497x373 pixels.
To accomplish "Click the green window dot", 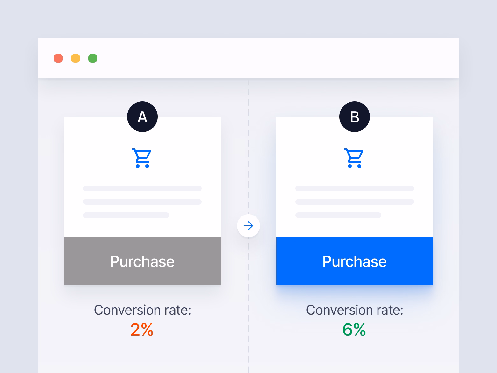I will click(93, 58).
